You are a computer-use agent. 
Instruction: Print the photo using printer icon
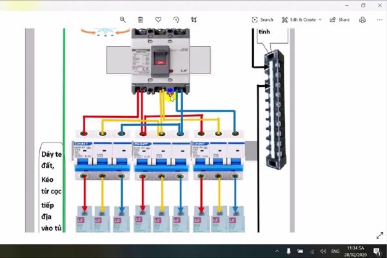point(362,20)
